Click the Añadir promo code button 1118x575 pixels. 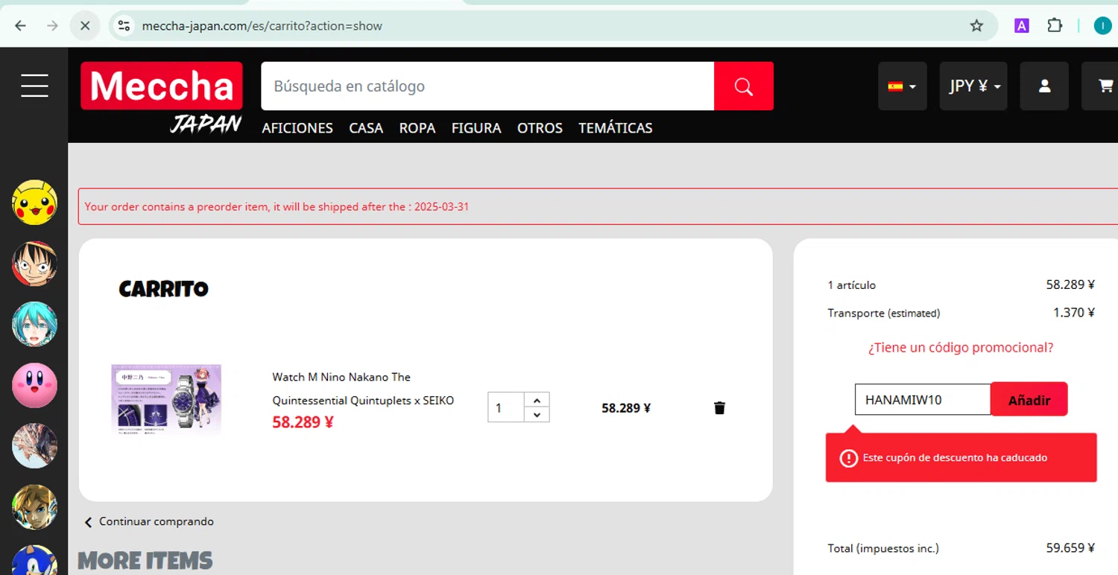(x=1029, y=399)
